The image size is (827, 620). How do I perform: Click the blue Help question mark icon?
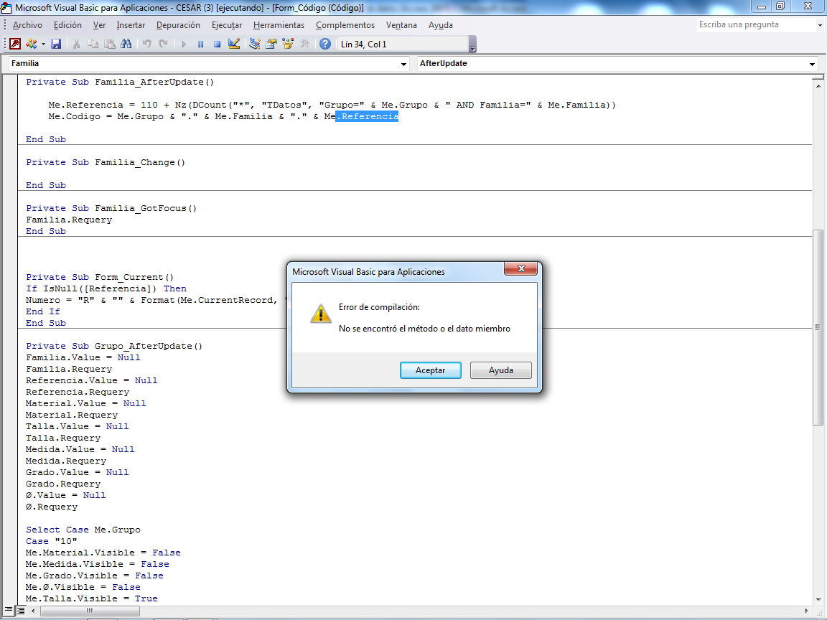(x=325, y=44)
